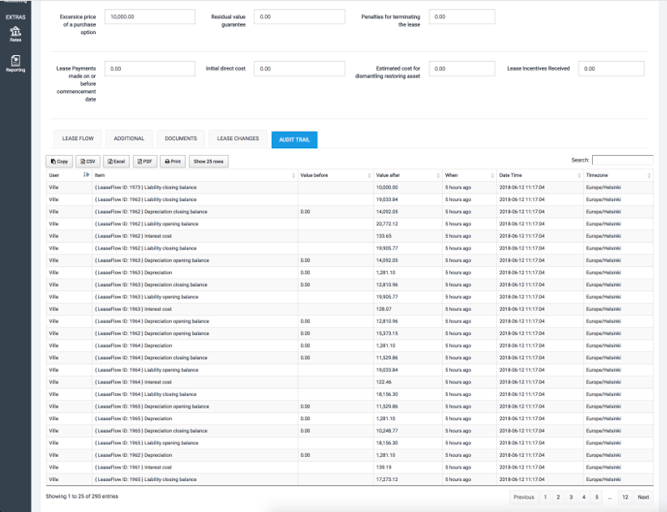Go to Next page
667x512 pixels.
pyautogui.click(x=643, y=497)
